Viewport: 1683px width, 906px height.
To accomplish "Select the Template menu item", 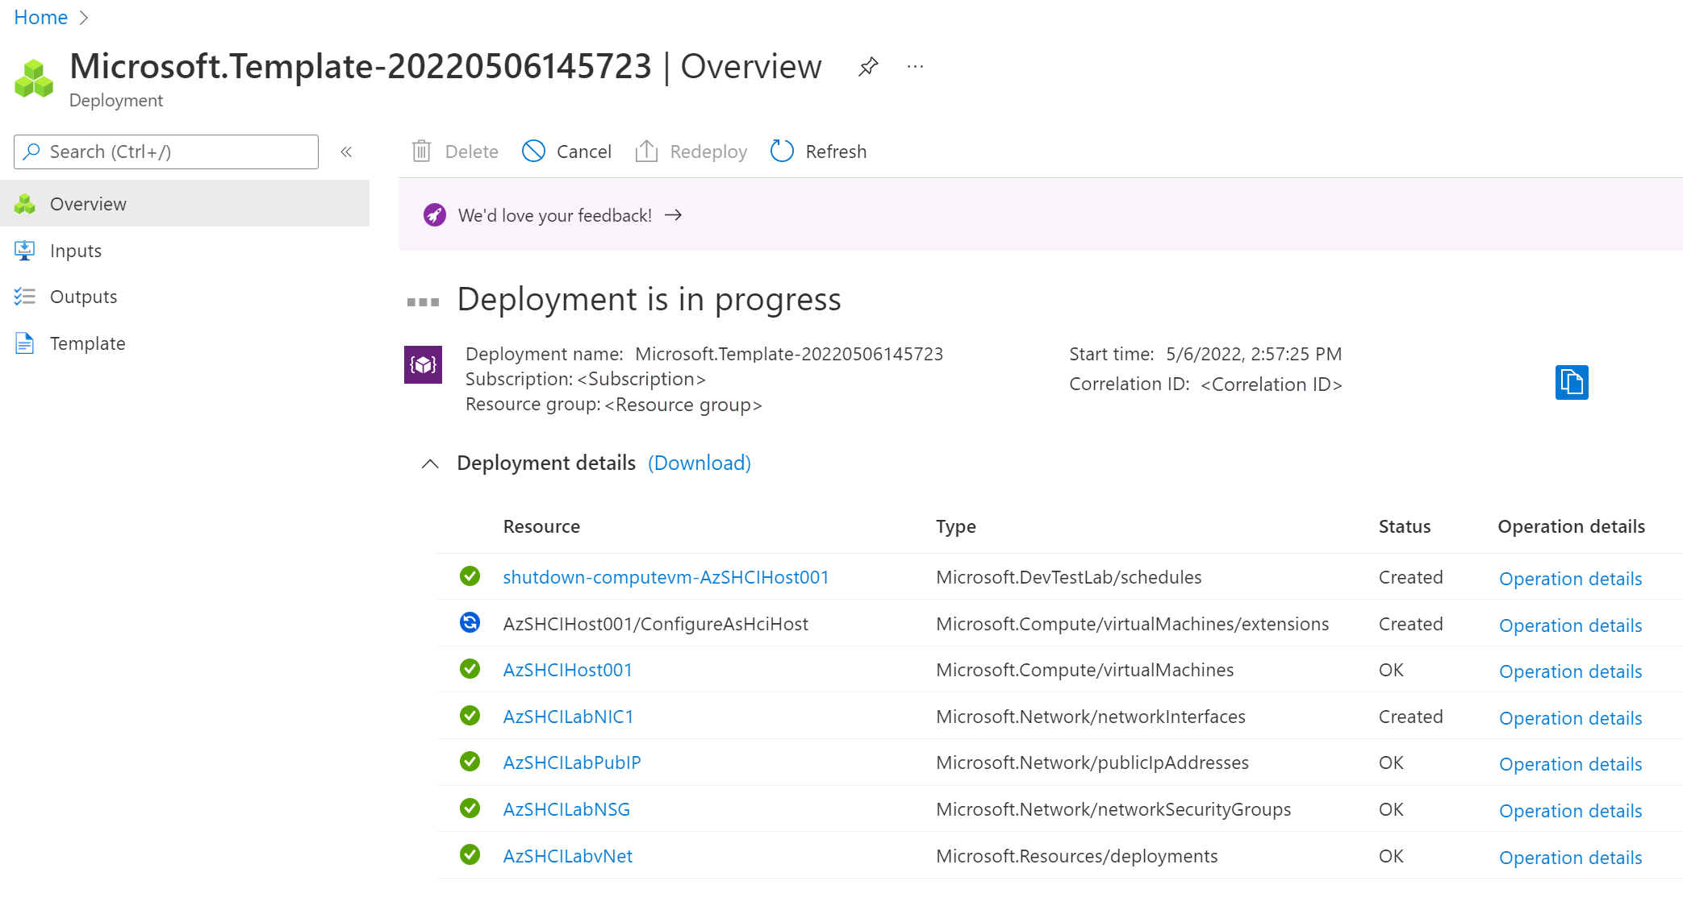I will (87, 343).
